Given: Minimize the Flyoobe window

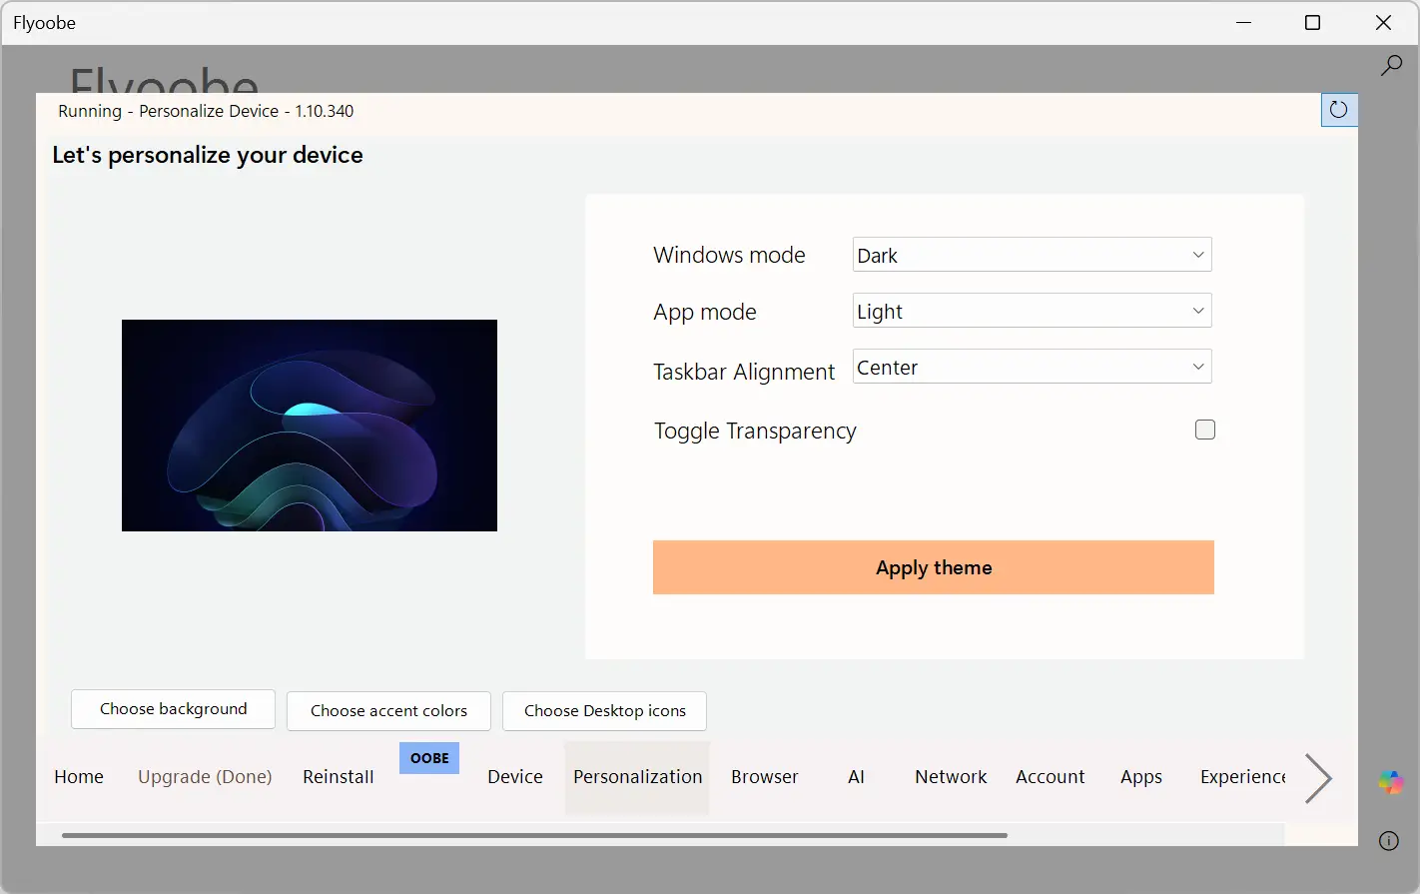Looking at the screenshot, I should [x=1243, y=22].
